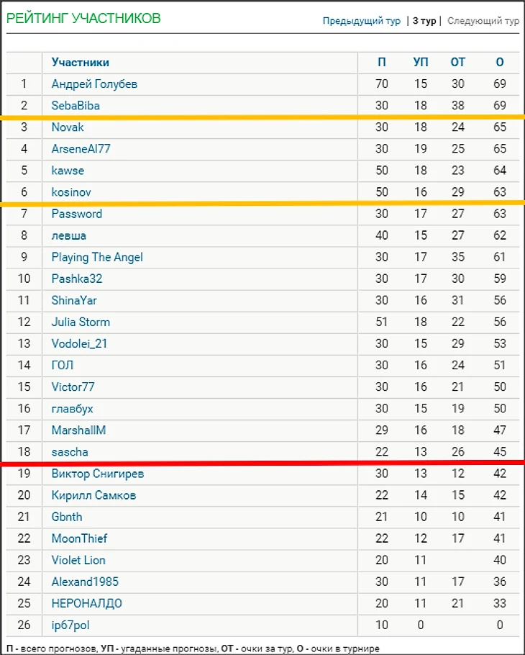525x655 pixels.
Task: Click MarshallM in the ranking
Action: coord(78,430)
